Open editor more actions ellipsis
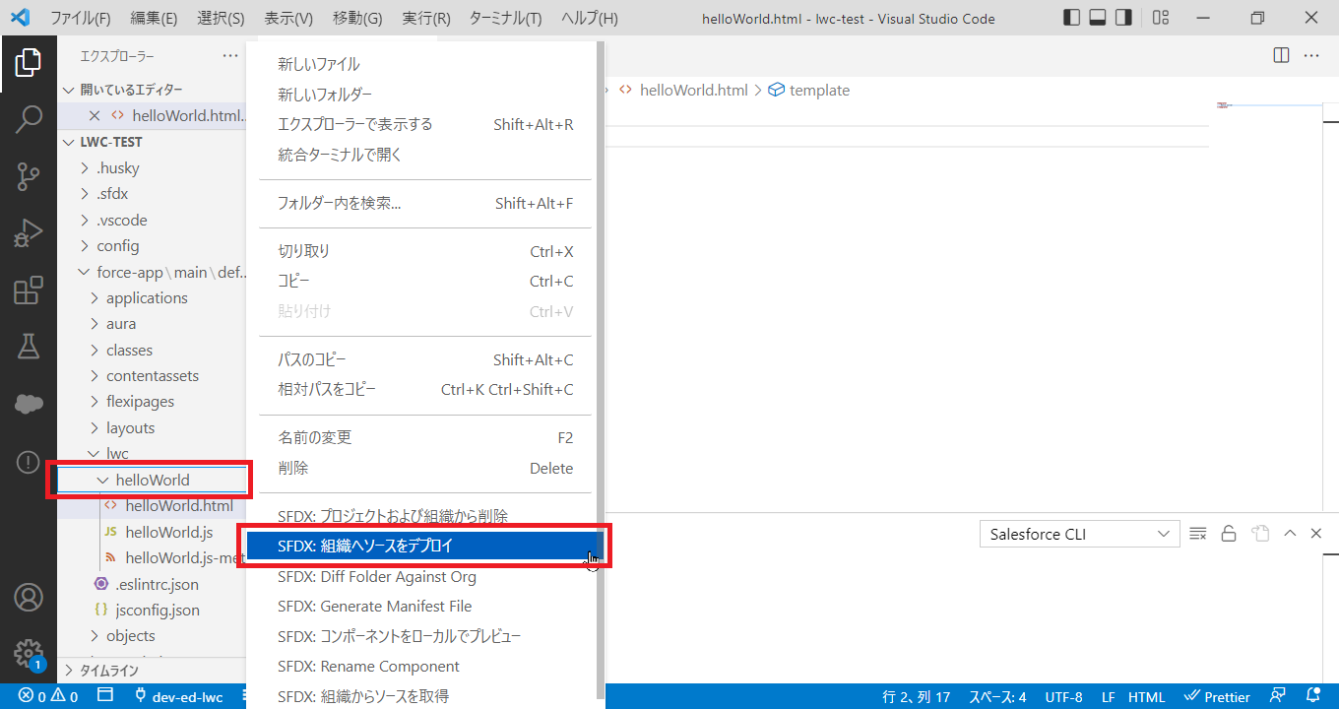1339x709 pixels. (1311, 55)
